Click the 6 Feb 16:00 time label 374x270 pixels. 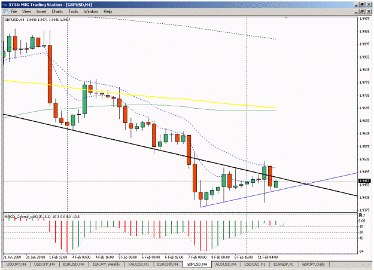pos(174,257)
